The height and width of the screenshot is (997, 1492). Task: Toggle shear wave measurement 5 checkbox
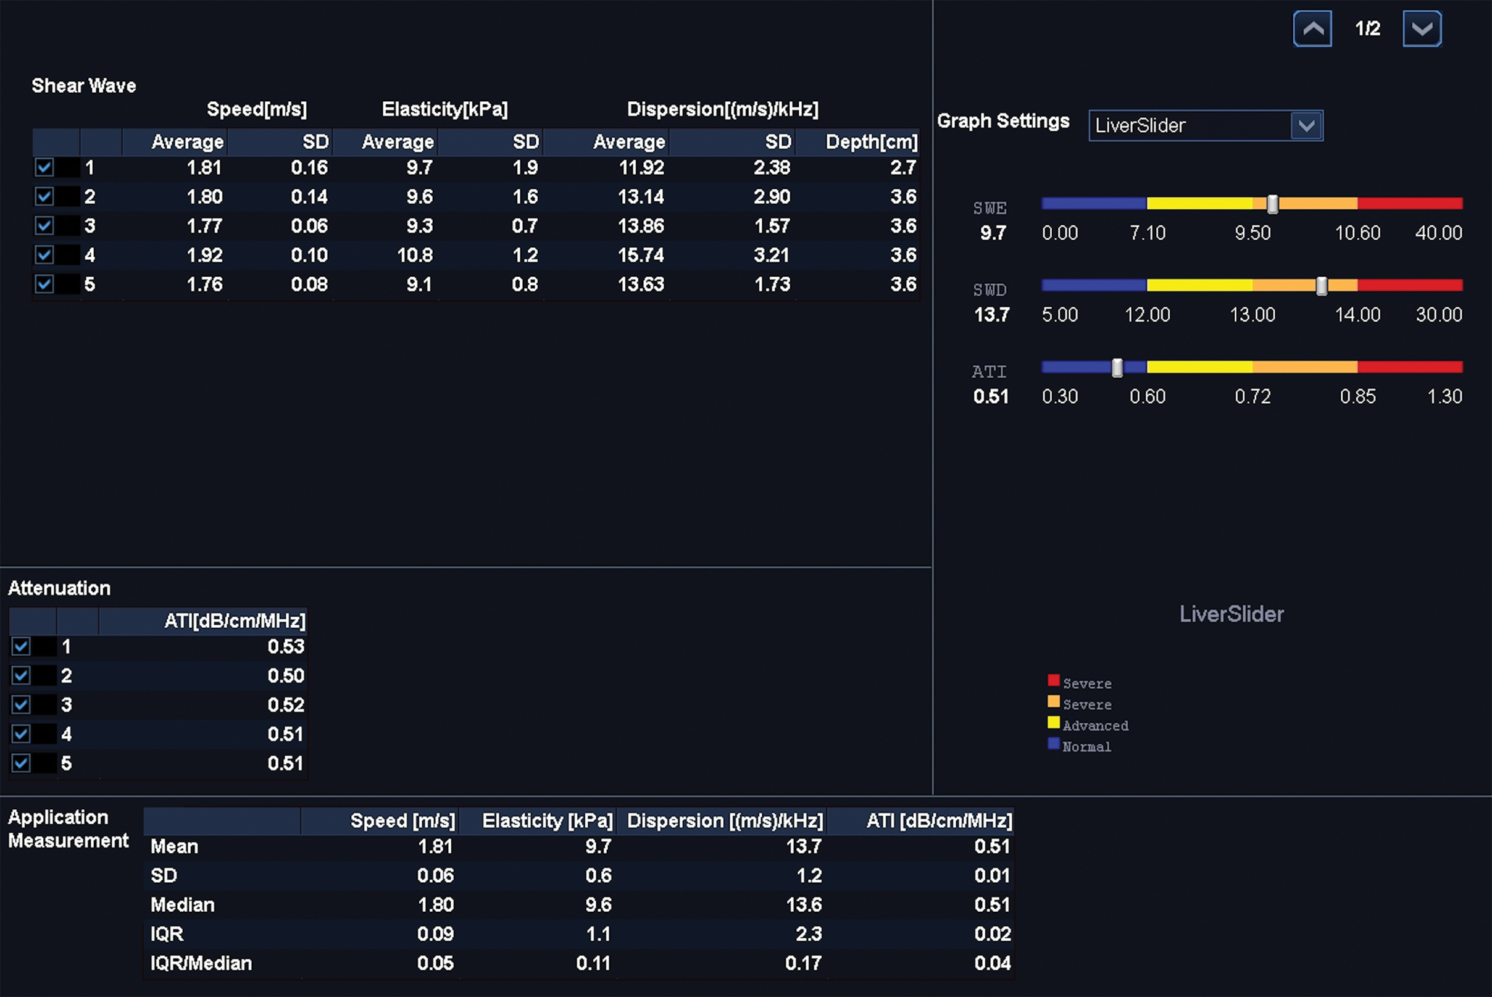click(x=44, y=283)
